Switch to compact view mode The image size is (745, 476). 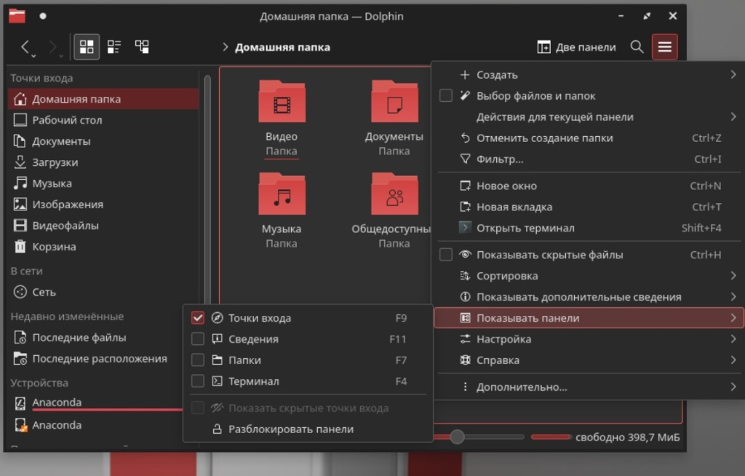pyautogui.click(x=114, y=47)
